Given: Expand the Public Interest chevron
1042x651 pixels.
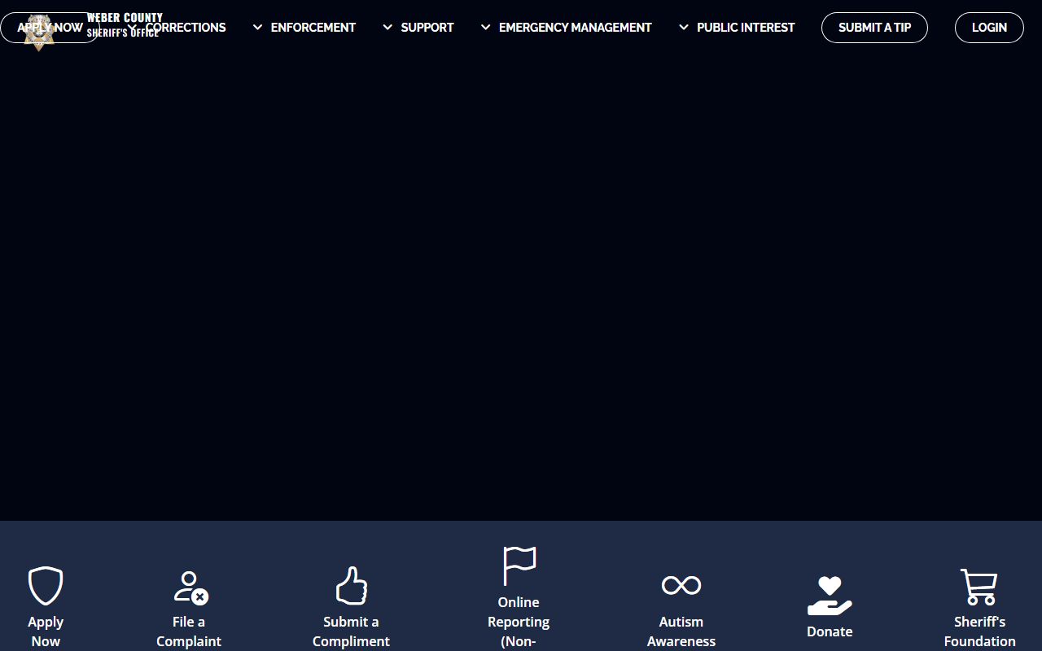Looking at the screenshot, I should 684,27.
